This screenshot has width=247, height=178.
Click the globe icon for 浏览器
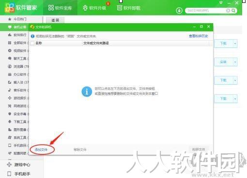tap(10, 66)
